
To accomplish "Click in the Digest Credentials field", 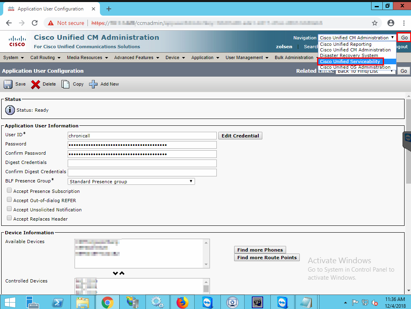I will 142,164.
